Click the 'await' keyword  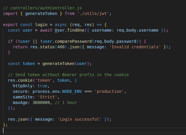[46, 30]
